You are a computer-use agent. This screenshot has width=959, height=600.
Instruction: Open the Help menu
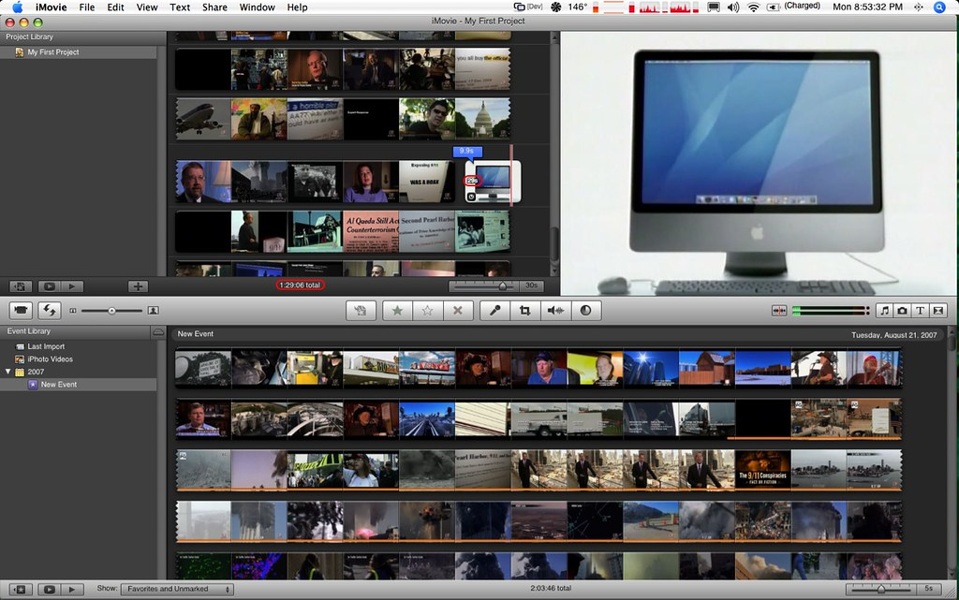point(297,7)
